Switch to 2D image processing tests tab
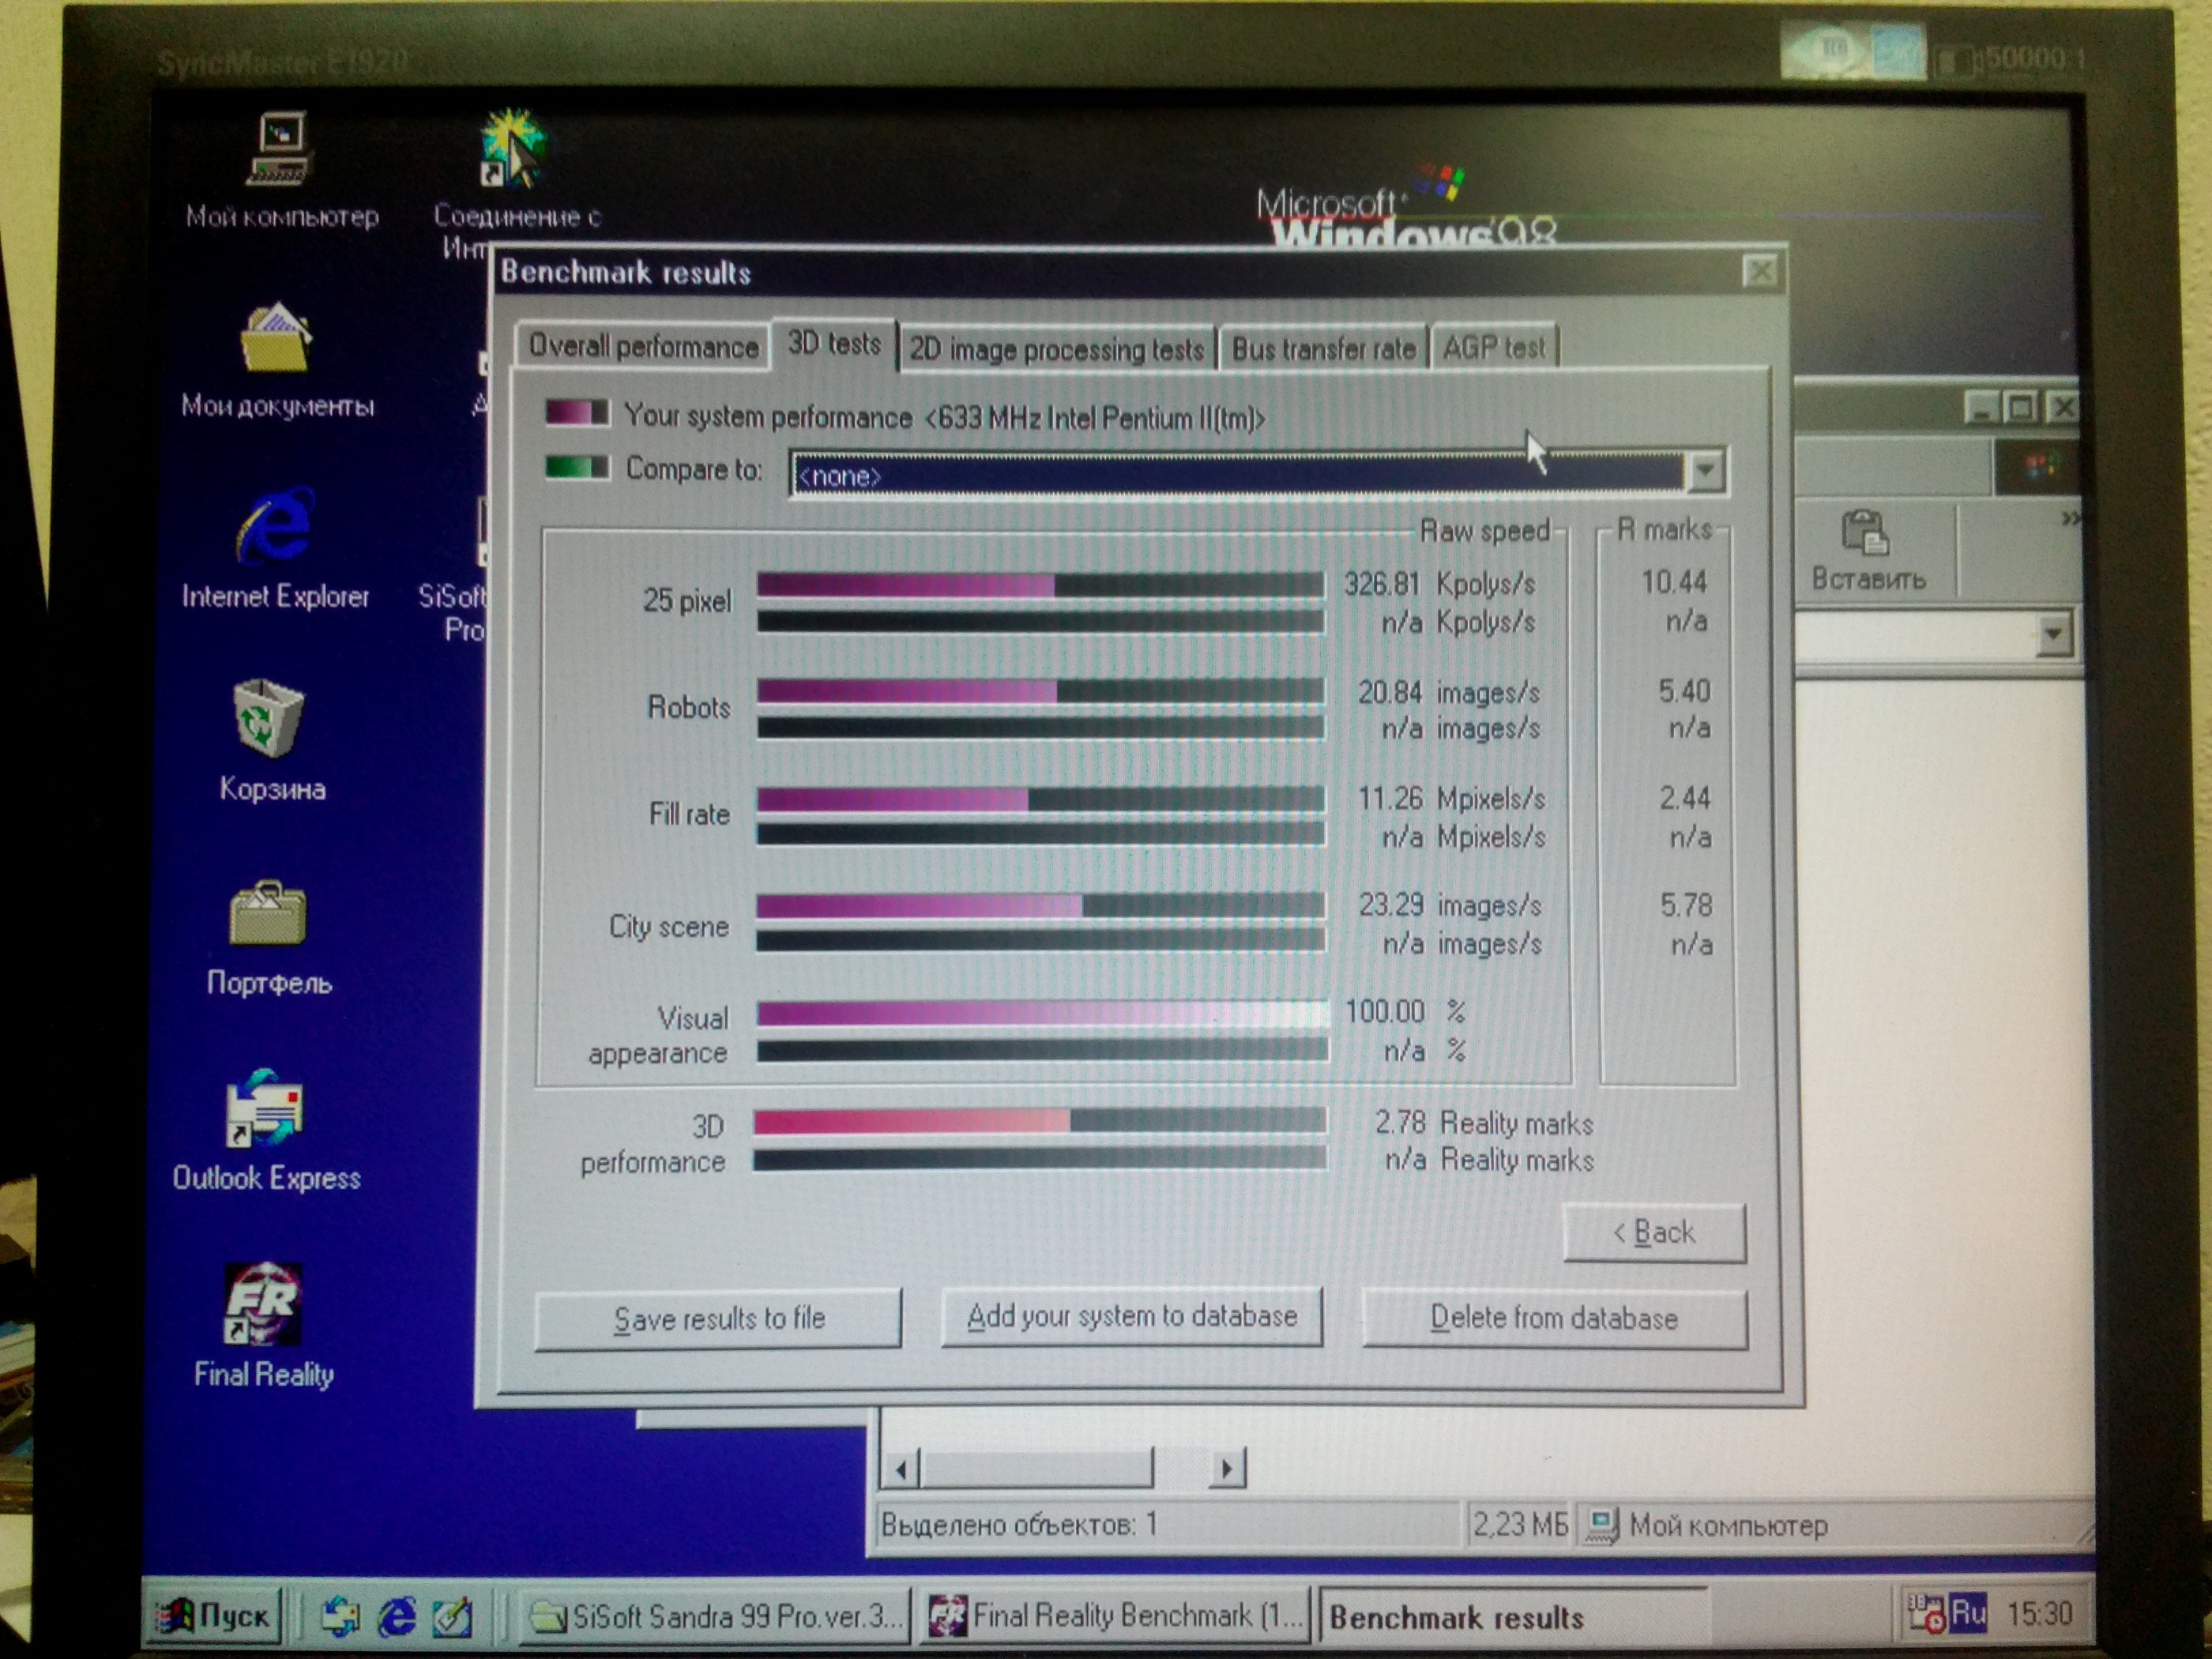Viewport: 2212px width, 1659px height. (x=1056, y=349)
